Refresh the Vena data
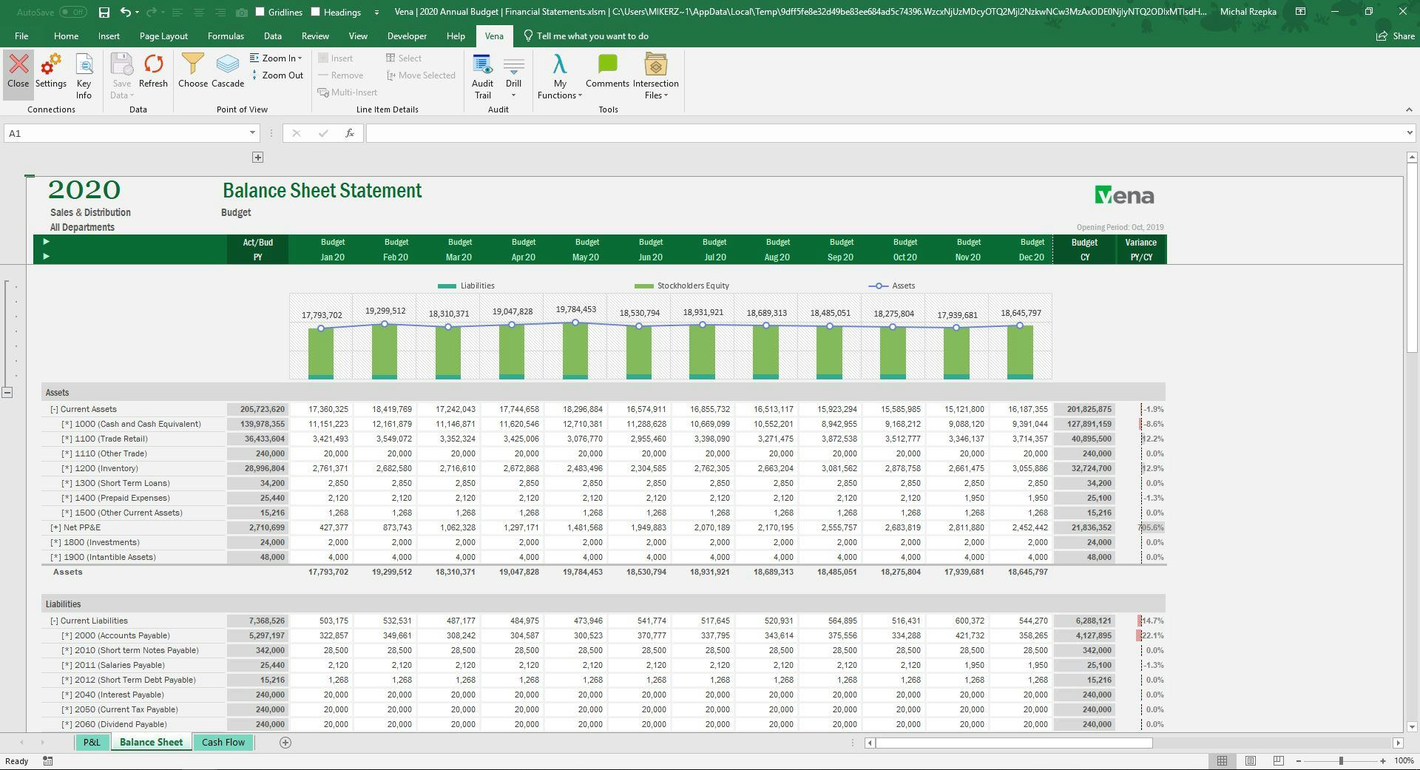1420x770 pixels. 153,74
